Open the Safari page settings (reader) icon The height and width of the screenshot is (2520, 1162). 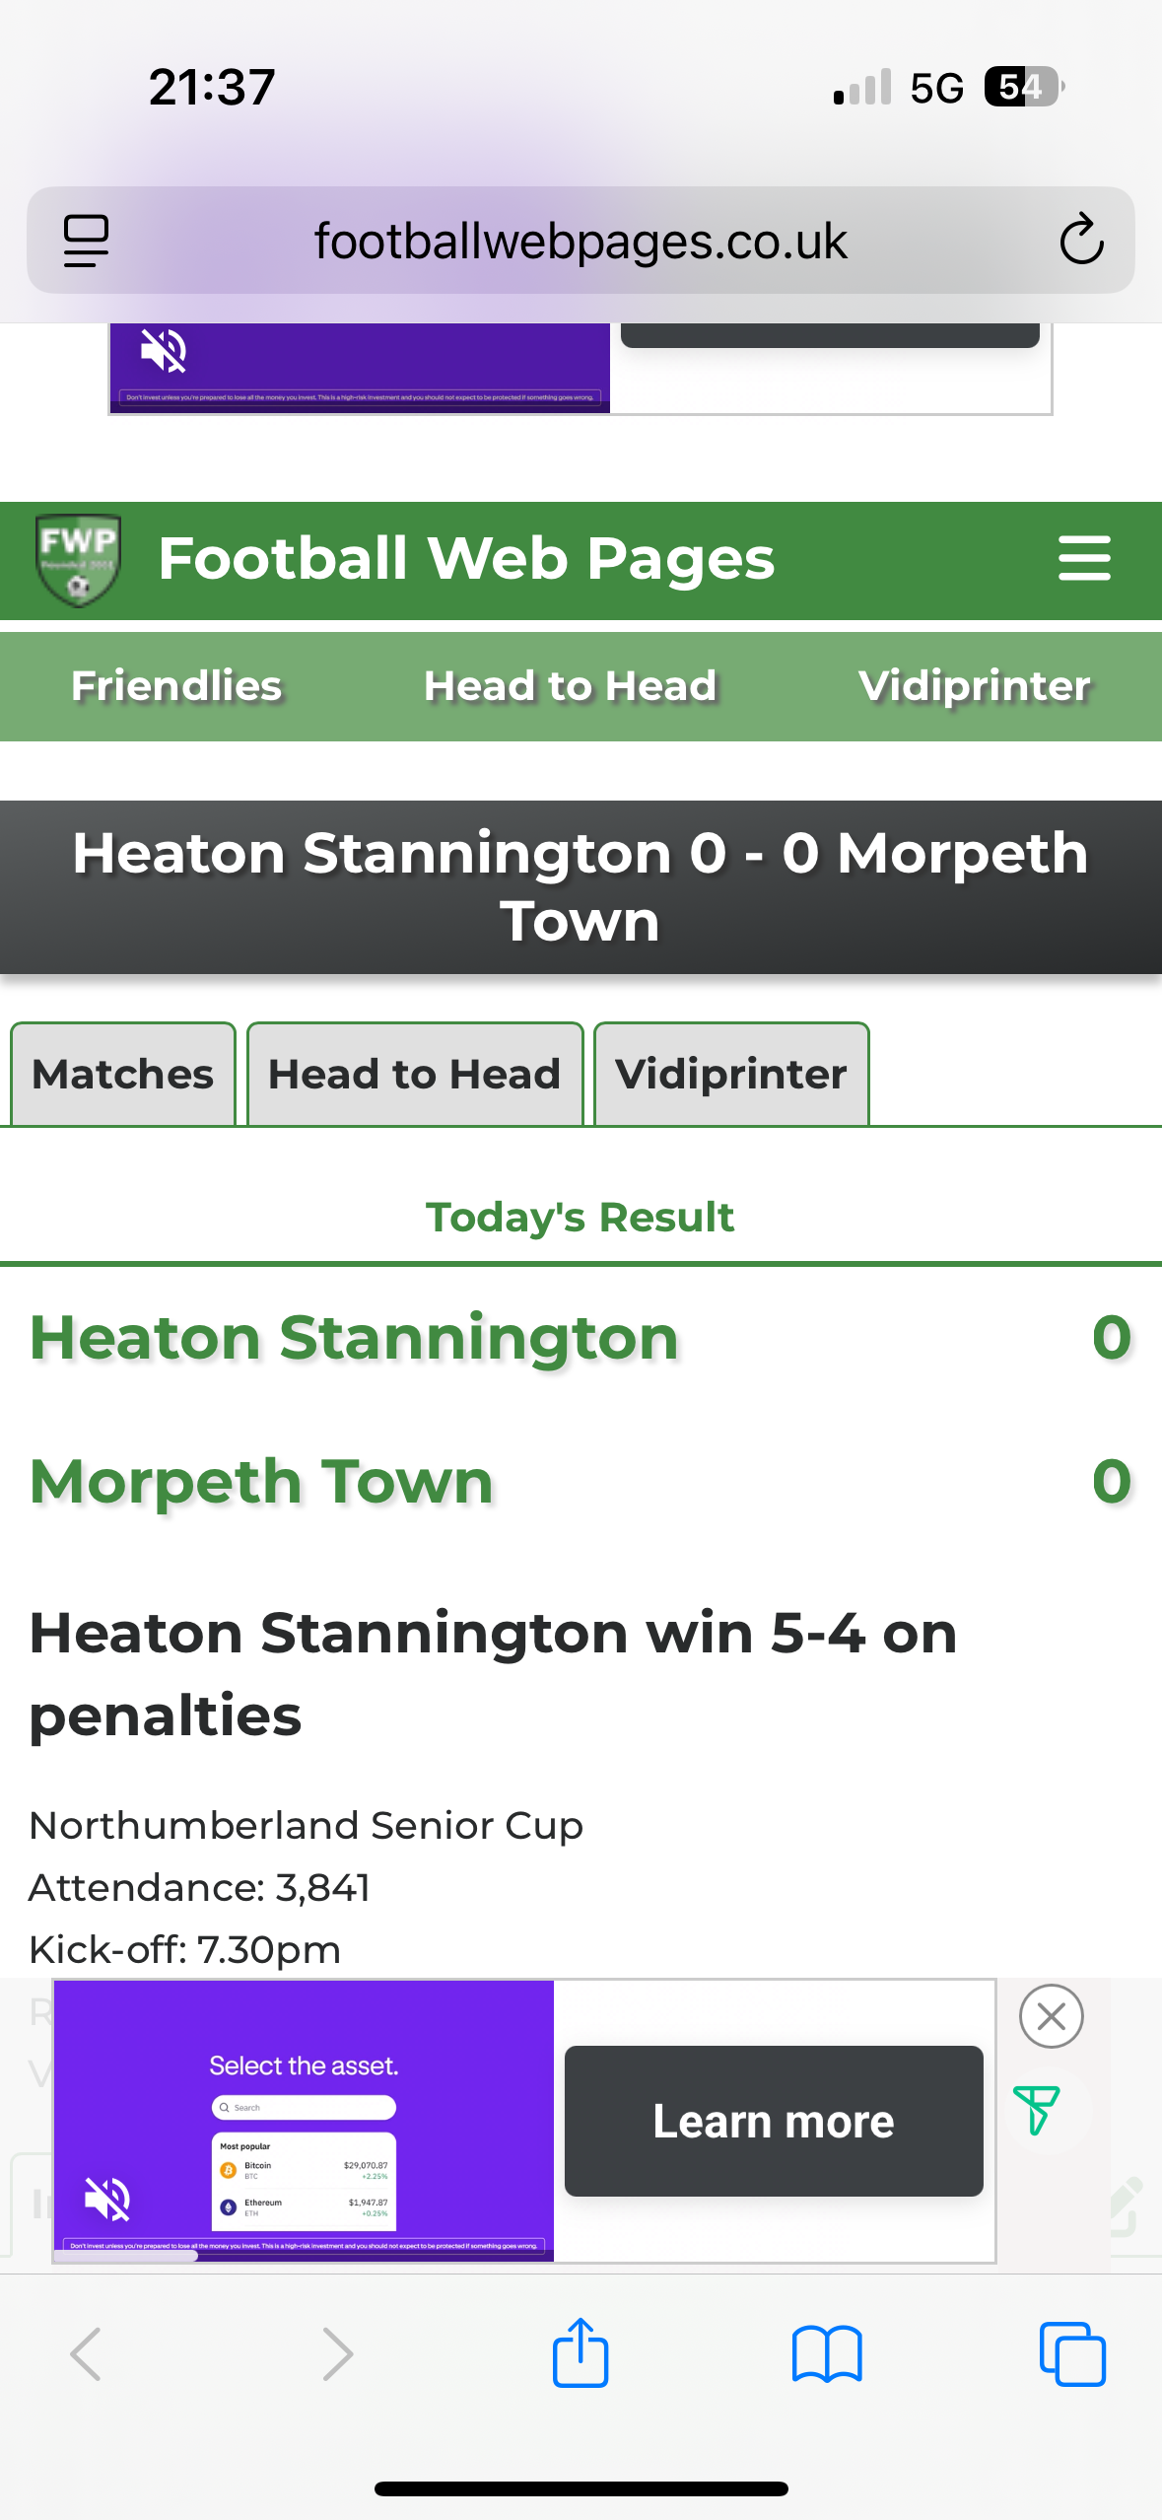[x=86, y=241]
